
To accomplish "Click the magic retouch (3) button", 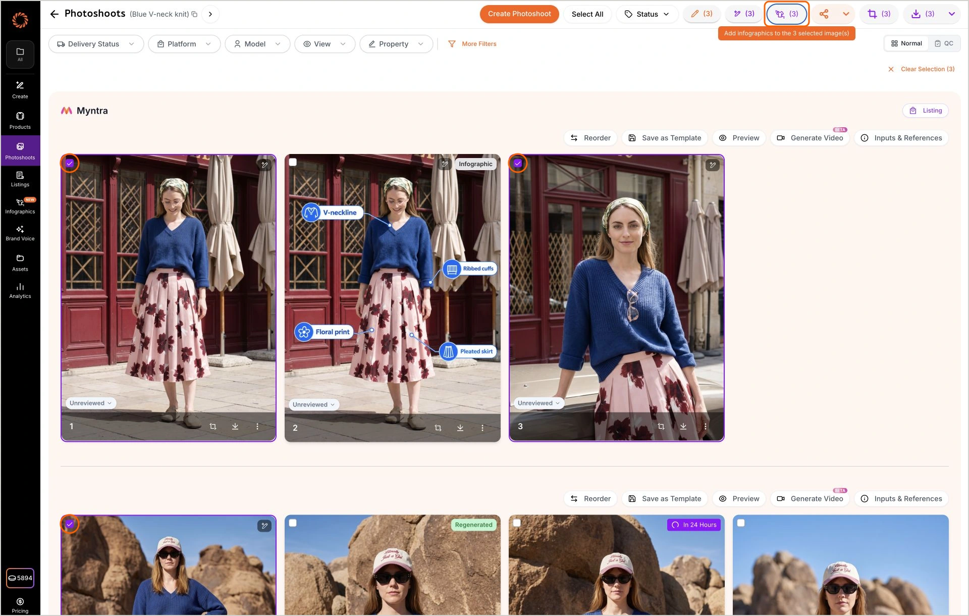I will (x=744, y=14).
